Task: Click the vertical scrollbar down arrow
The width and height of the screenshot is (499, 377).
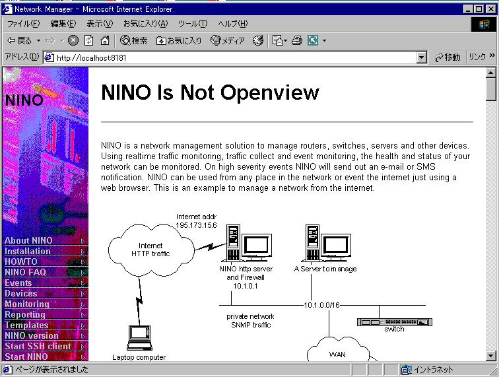Action: click(x=490, y=356)
